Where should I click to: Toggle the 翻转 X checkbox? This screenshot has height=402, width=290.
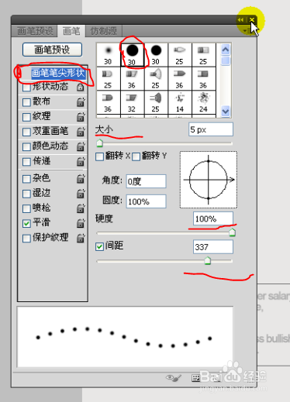99,156
